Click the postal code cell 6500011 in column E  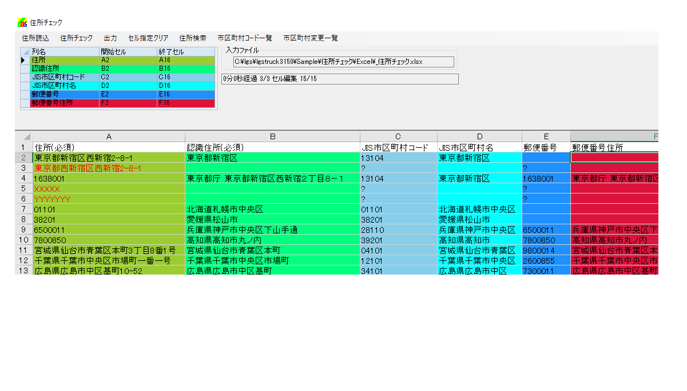[546, 229]
